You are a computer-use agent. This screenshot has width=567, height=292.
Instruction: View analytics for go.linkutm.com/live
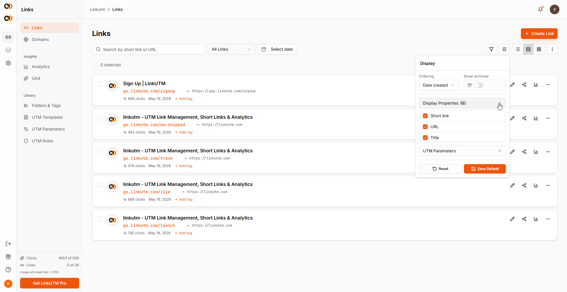(536, 185)
